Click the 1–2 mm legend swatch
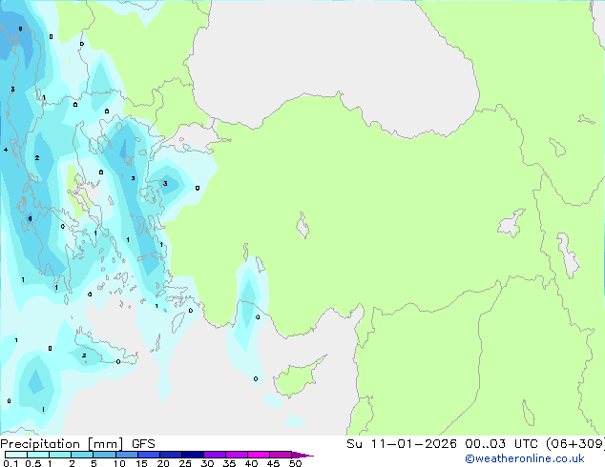 click(x=60, y=455)
